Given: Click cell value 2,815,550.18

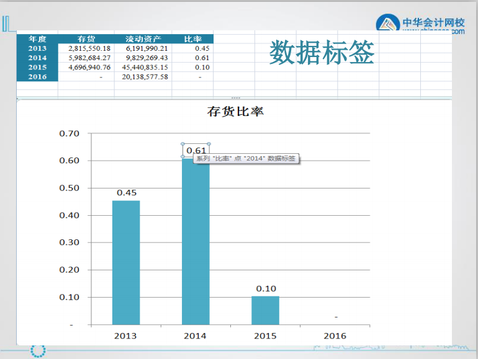Looking at the screenshot, I should click(89, 48).
